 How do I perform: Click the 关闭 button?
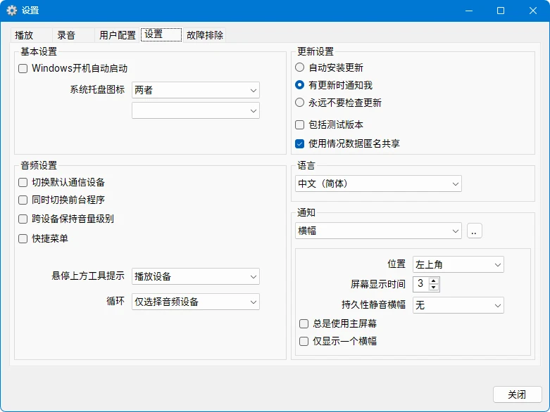(518, 394)
